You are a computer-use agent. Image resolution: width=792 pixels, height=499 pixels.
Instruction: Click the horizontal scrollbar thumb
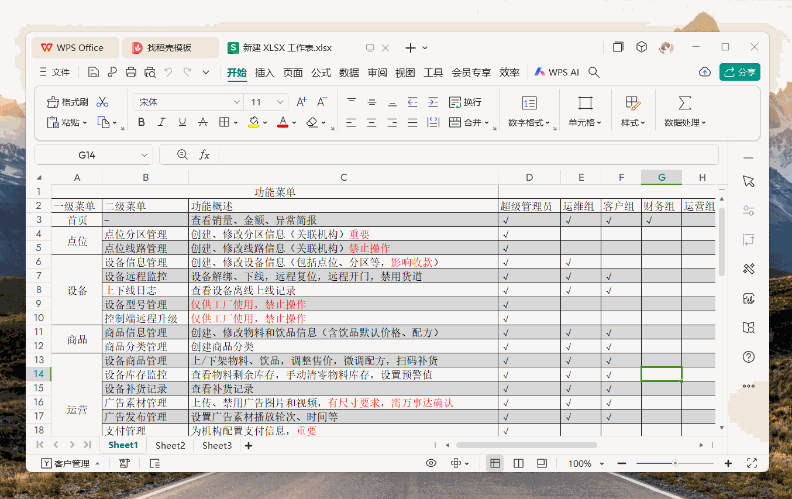[x=526, y=445]
